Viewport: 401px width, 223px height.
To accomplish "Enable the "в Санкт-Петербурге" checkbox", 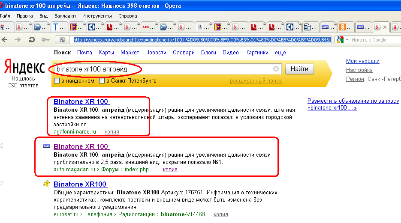I will tap(102, 81).
